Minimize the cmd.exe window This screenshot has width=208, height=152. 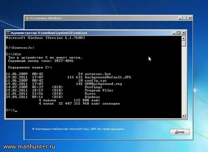click(x=174, y=33)
